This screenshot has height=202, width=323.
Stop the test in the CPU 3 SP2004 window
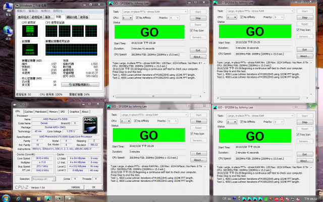pos(305,122)
